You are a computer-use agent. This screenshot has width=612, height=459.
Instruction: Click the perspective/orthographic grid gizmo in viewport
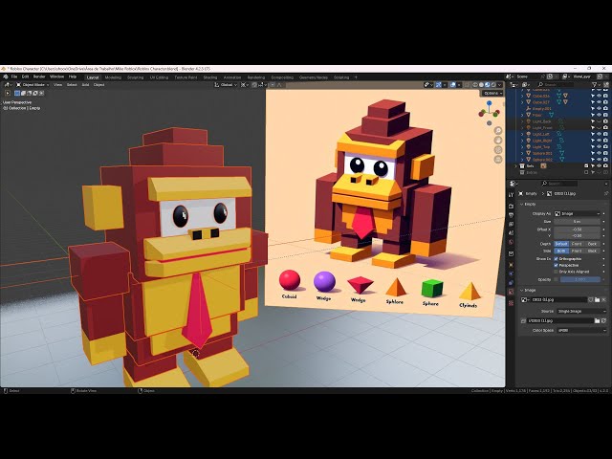498,160
